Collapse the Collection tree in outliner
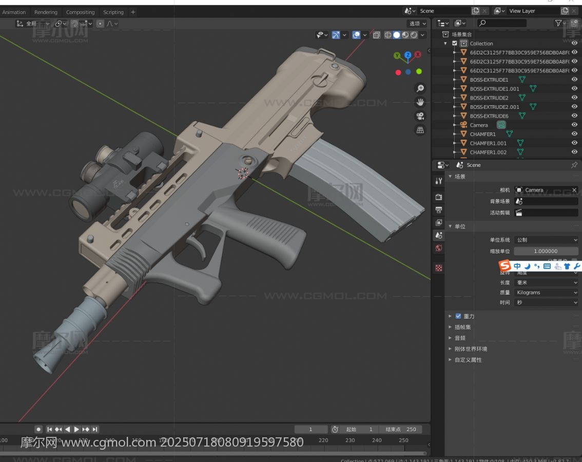The height and width of the screenshot is (462, 582). coord(445,44)
